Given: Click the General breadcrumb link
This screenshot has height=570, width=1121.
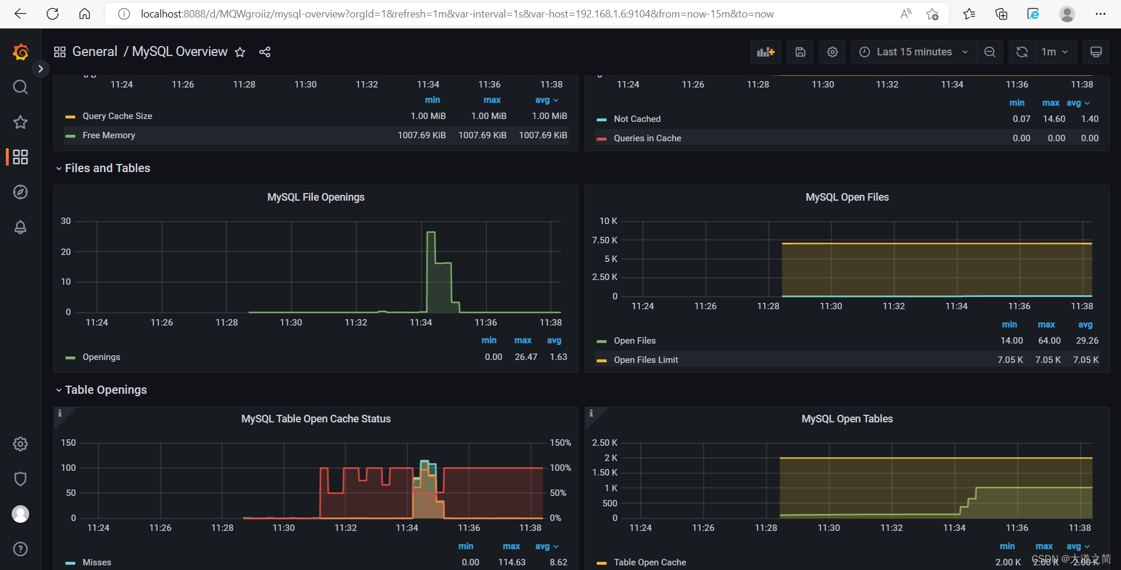Looking at the screenshot, I should (95, 51).
